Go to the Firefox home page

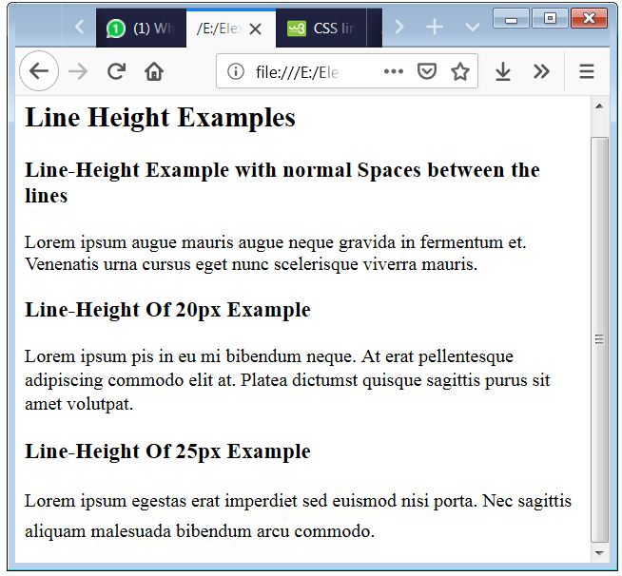(154, 72)
